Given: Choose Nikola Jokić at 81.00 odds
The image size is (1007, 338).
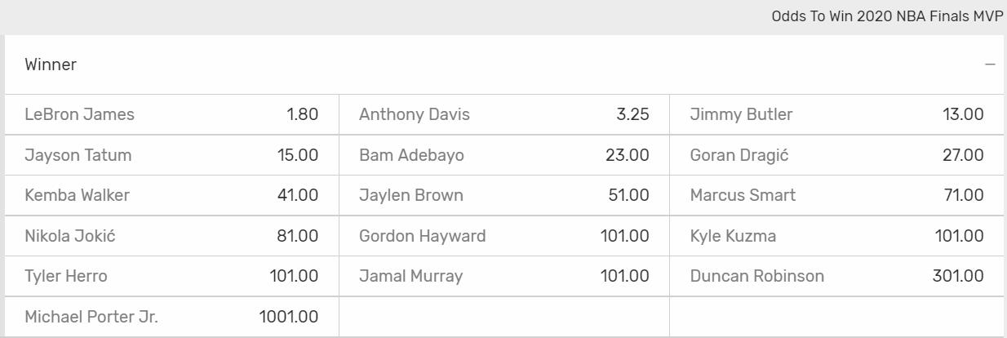Looking at the screenshot, I should pos(171,236).
